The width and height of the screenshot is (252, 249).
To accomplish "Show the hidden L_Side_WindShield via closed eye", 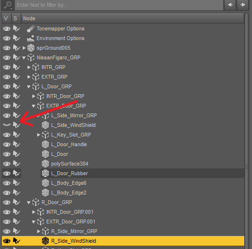I will point(7,125).
